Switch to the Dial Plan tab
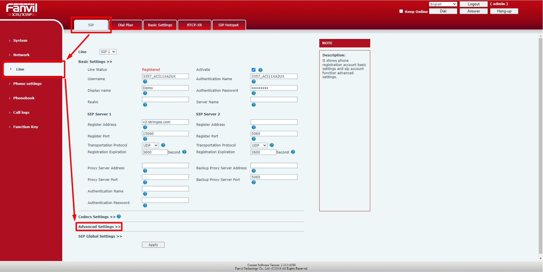Image resolution: width=543 pixels, height=272 pixels. pyautogui.click(x=126, y=25)
